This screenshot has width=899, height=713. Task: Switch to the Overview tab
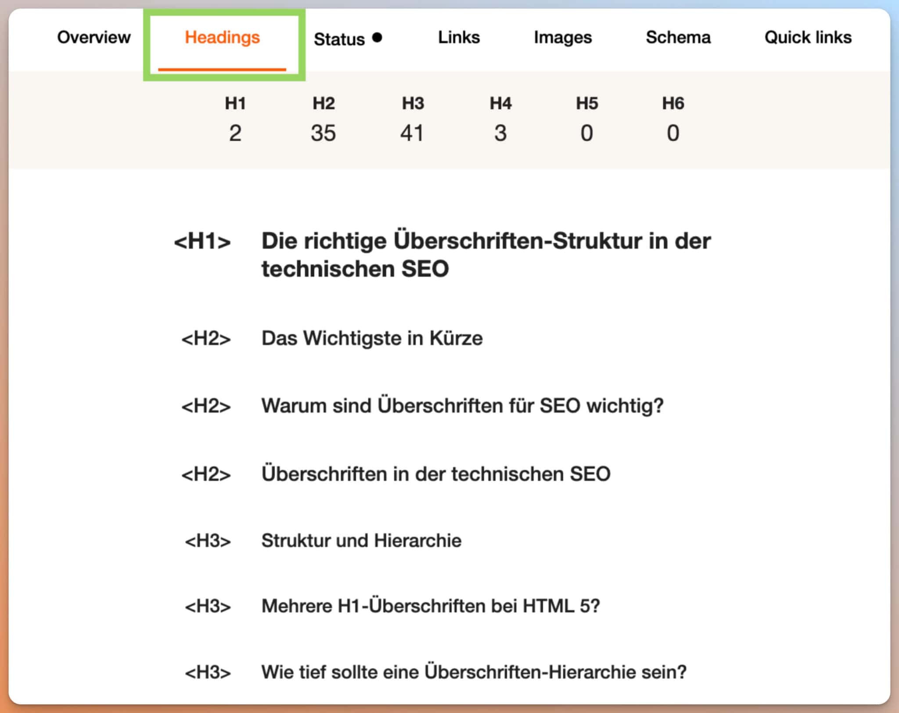pos(93,37)
